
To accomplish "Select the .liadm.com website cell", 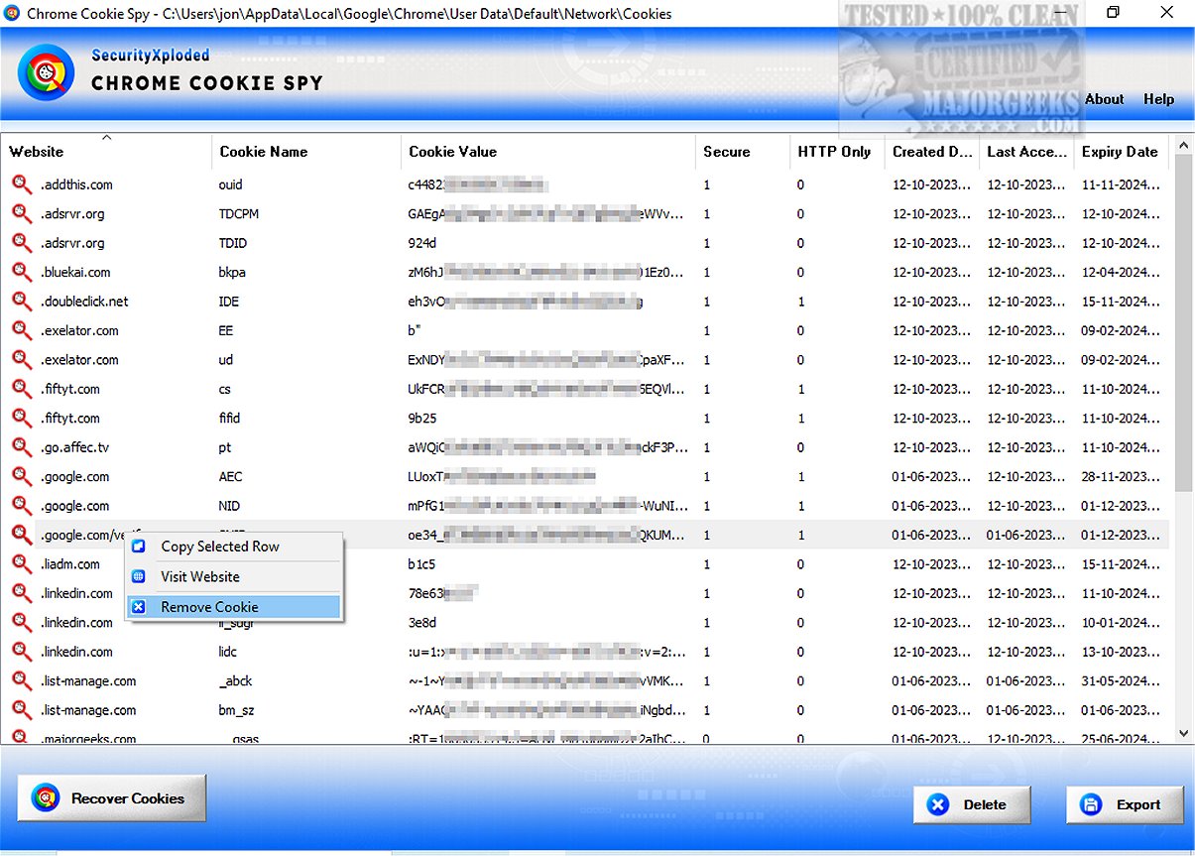I will (x=70, y=564).
